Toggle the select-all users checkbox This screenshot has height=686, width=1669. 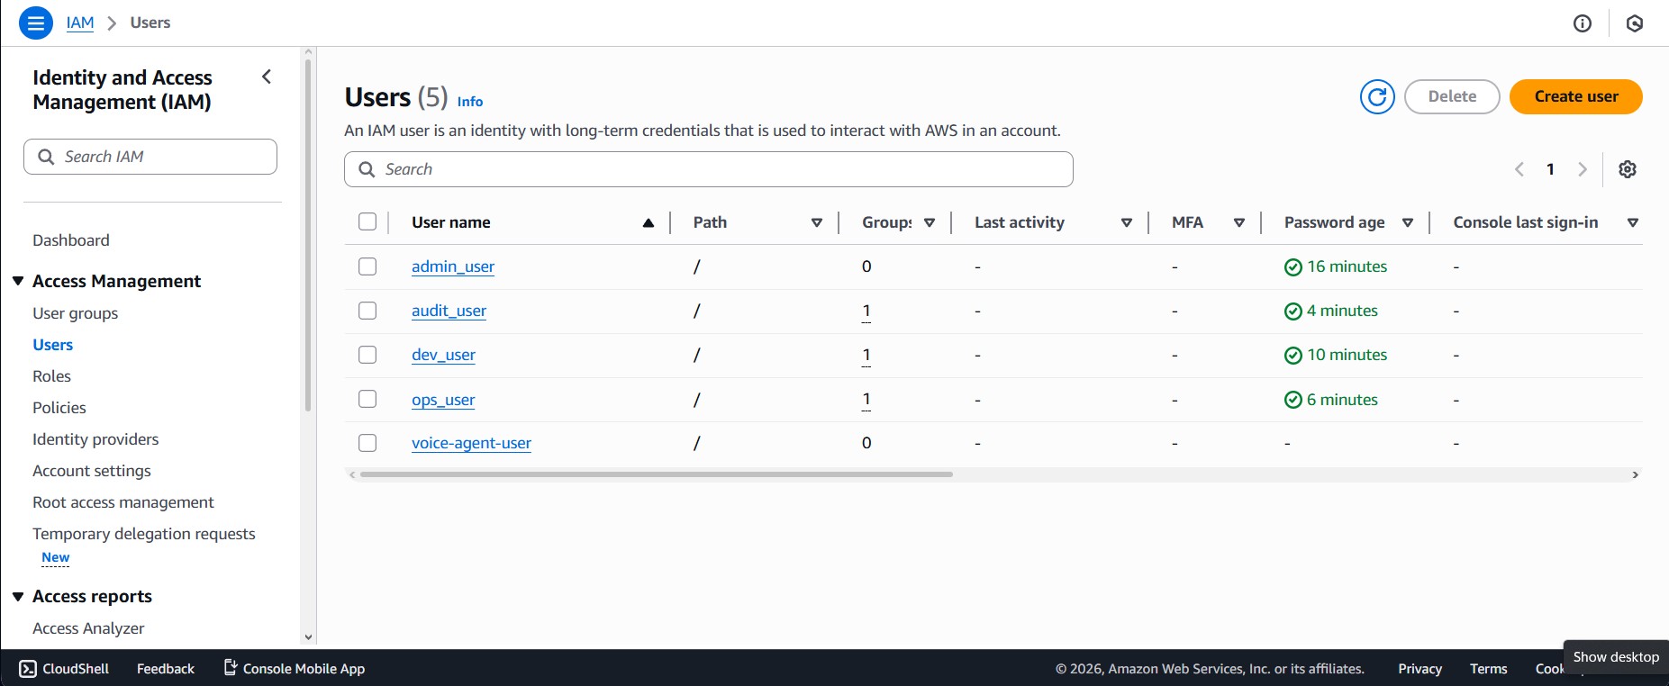pos(367,221)
